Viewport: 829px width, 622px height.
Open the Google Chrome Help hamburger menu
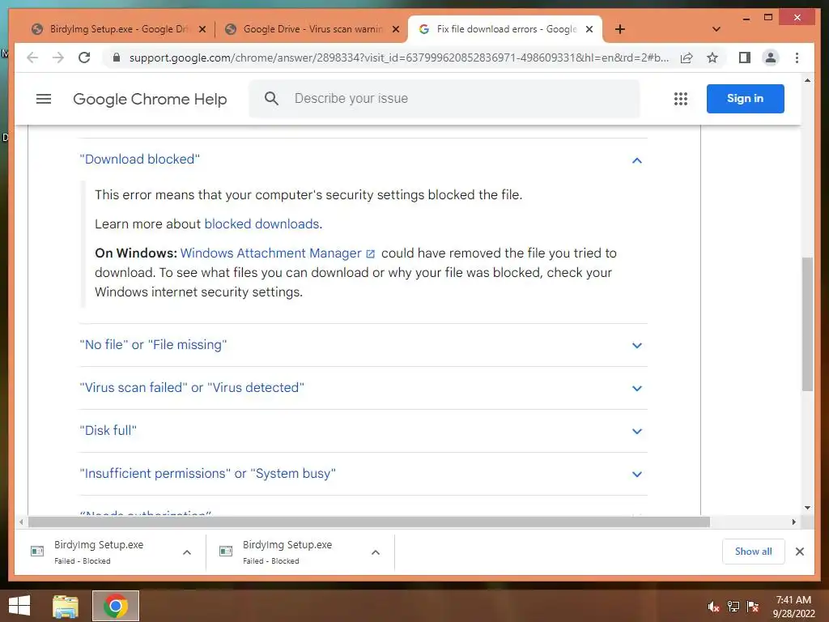coord(44,99)
